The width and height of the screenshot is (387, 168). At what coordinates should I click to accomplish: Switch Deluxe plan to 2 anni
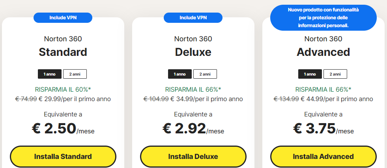(205, 74)
